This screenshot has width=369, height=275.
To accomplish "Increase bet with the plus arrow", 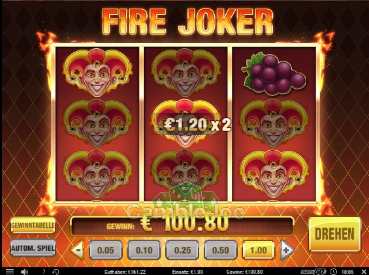I will pos(287,250).
